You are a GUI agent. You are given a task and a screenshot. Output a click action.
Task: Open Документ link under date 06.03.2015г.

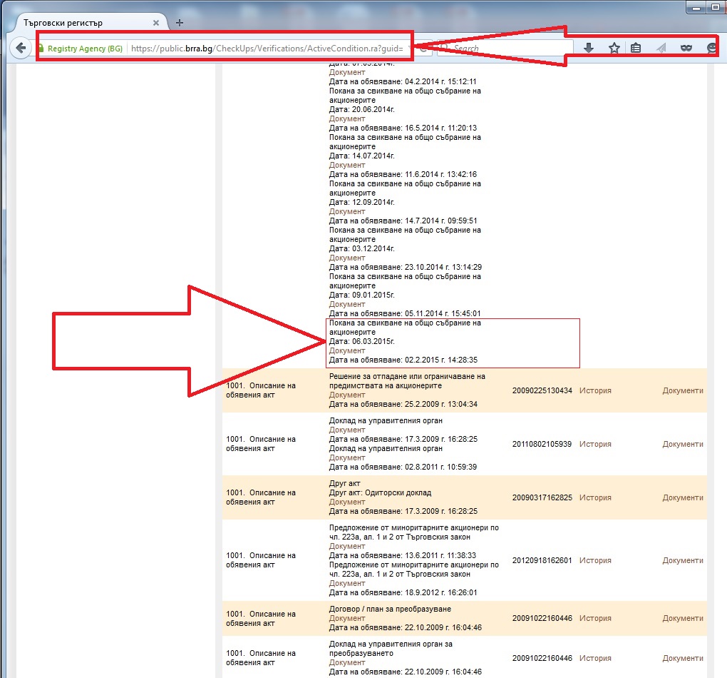pos(346,350)
